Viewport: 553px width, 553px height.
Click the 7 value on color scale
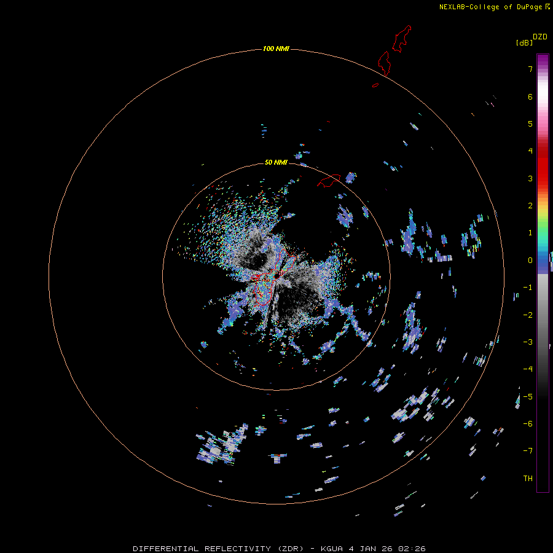[x=530, y=69]
